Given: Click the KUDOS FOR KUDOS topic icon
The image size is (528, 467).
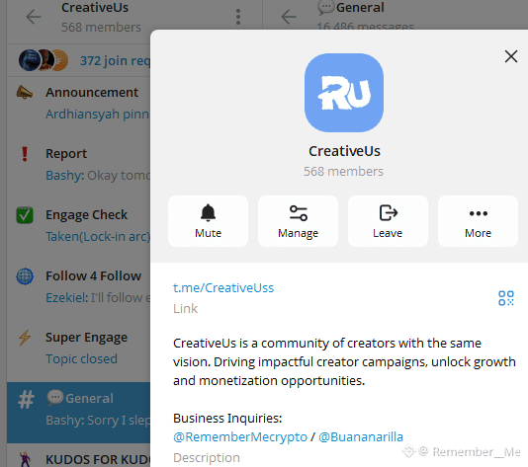Looking at the screenshot, I should pos(25,460).
